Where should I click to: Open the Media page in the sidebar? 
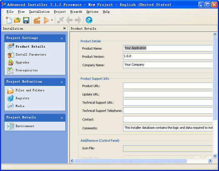(20, 106)
